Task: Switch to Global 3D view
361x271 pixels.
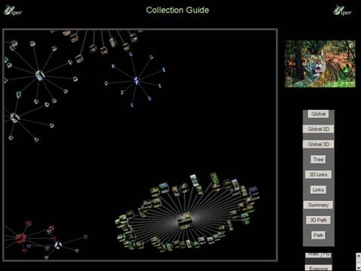Action: [x=318, y=145]
